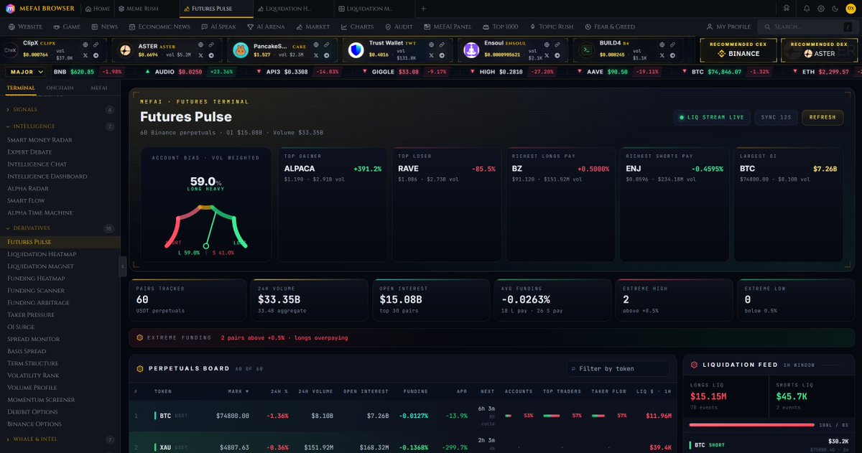Open the Economic News nav item
The height and width of the screenshot is (453, 862).
(159, 27)
